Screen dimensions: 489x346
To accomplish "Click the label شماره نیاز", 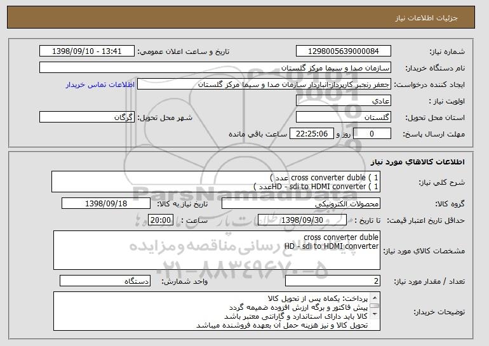I will pyautogui.click(x=447, y=51).
